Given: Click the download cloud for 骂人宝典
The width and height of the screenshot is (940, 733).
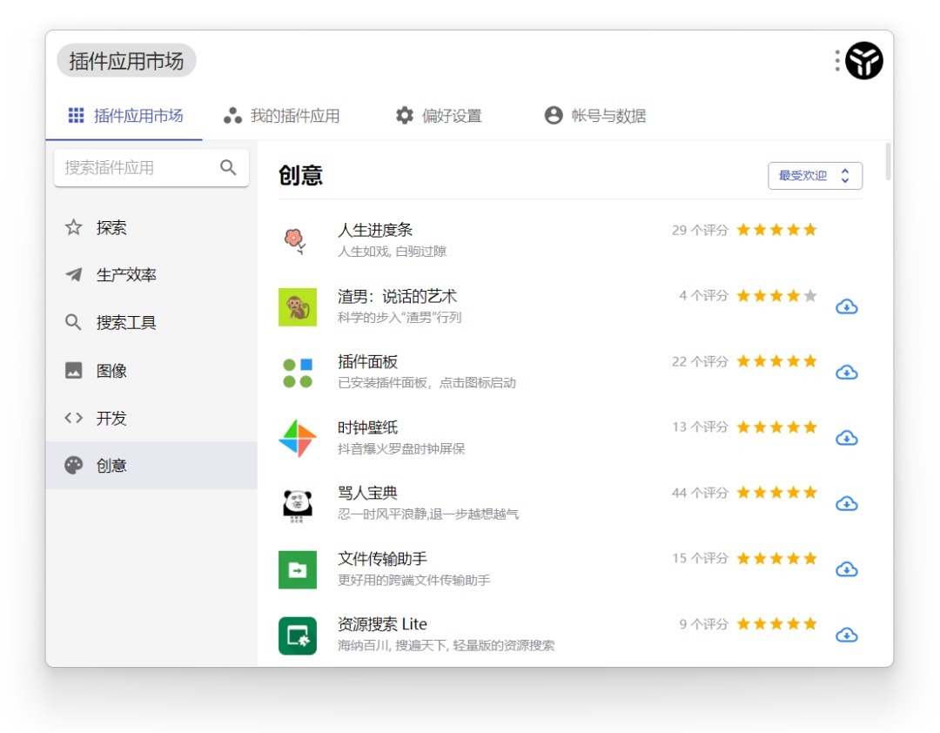Looking at the screenshot, I should 846,504.
